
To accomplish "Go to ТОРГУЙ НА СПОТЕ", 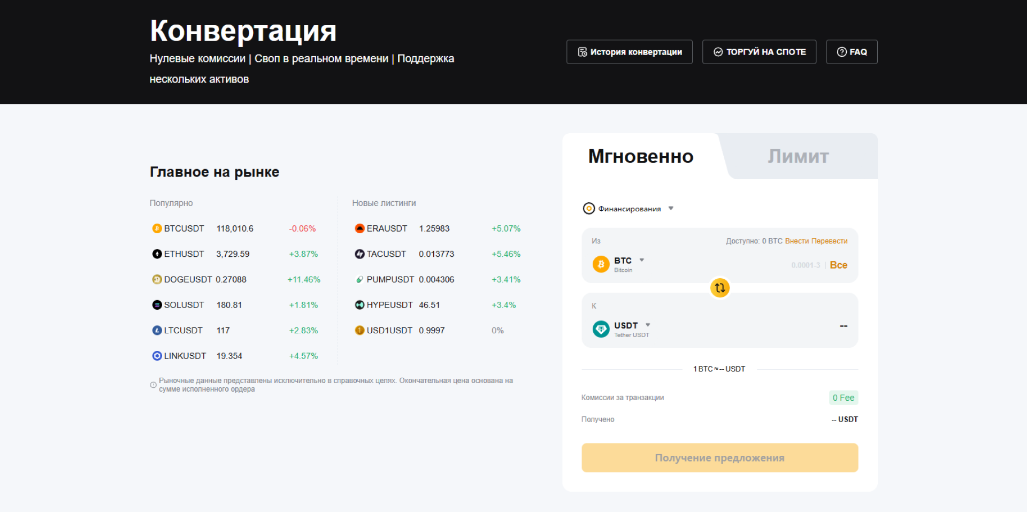I will tap(759, 52).
